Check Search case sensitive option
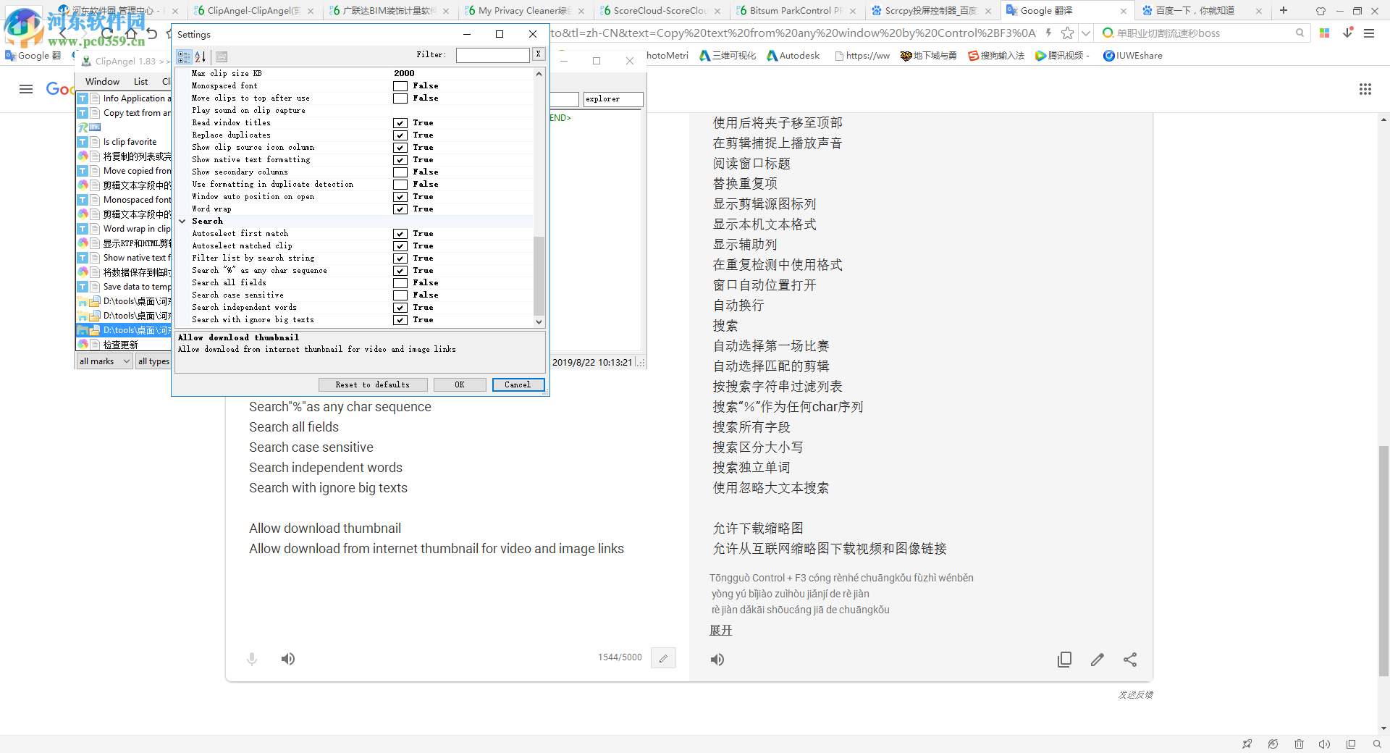 coord(400,295)
